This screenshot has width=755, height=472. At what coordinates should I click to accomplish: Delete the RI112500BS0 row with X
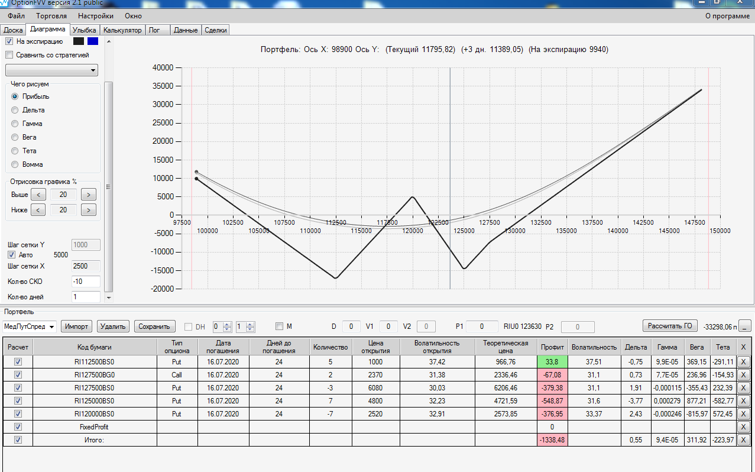744,361
